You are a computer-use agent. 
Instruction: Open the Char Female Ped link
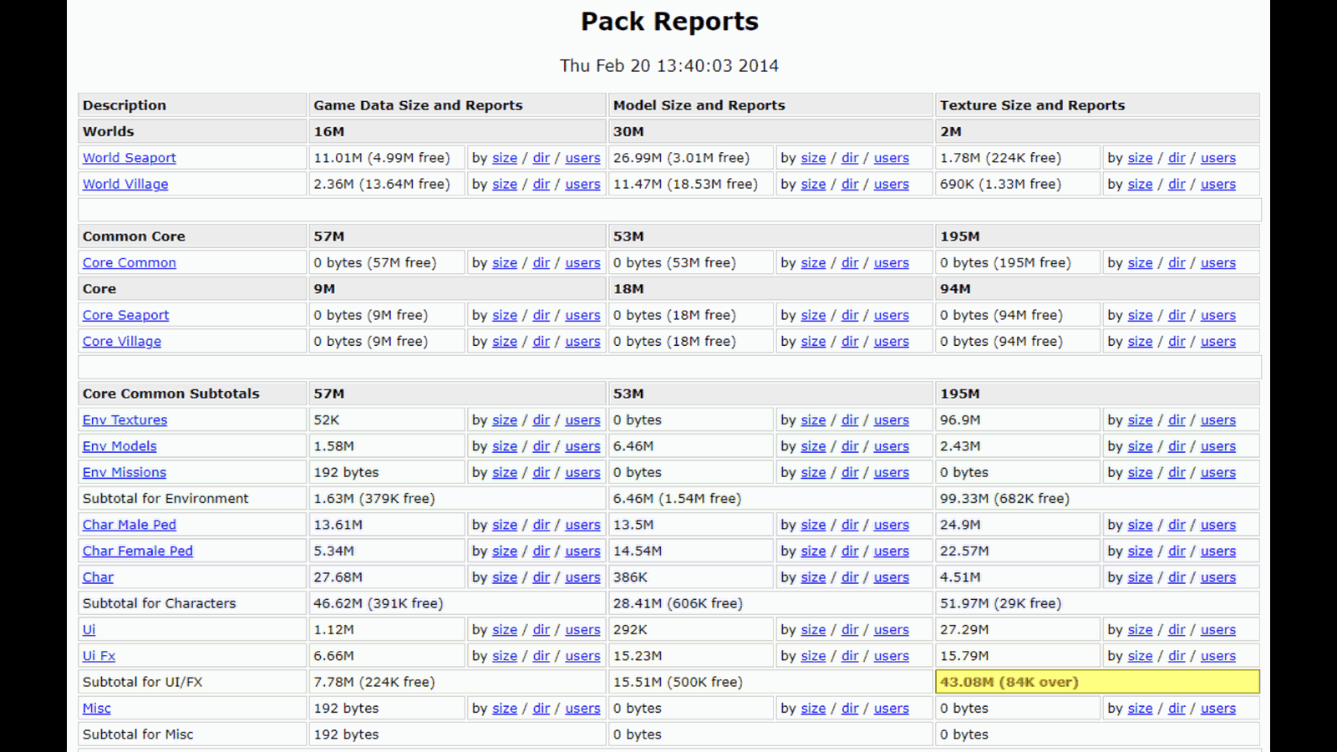pyautogui.click(x=138, y=551)
